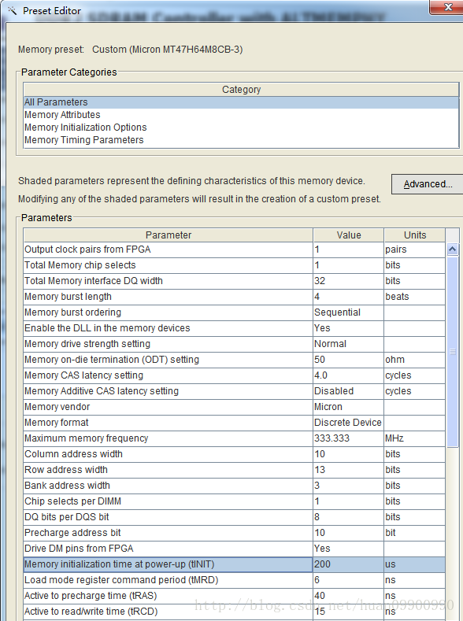Click the ohm units cell
Viewport: 463px width, 621px height.
pos(415,360)
